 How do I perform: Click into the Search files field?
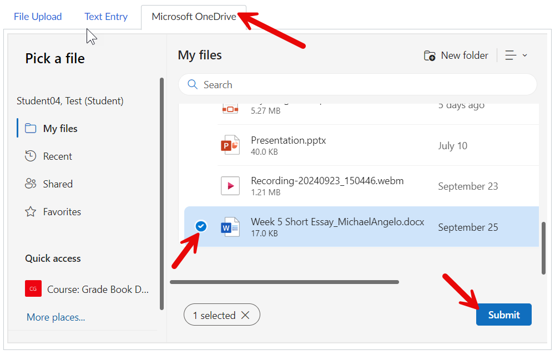pyautogui.click(x=357, y=84)
